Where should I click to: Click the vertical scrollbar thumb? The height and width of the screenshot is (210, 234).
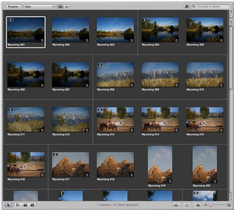point(231,58)
